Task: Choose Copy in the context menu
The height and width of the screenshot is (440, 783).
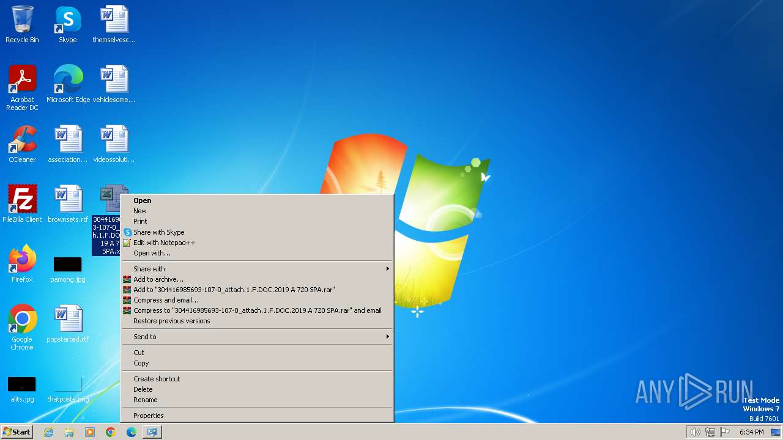Action: [258, 363]
